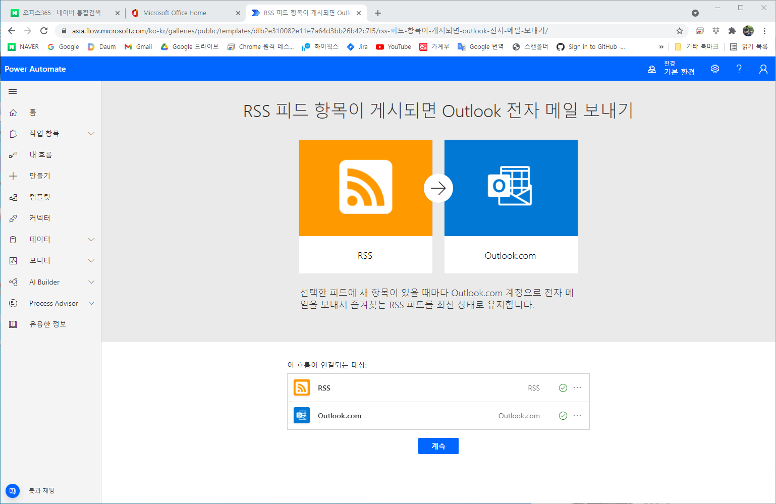Open the Chrome extensions puzzle icon
Viewport: 776px width, 504px height.
pos(732,31)
